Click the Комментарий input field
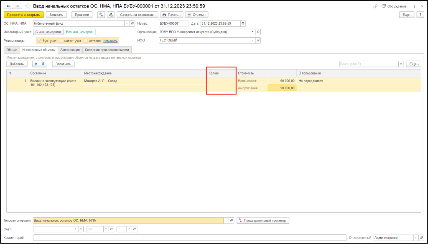The height and width of the screenshot is (244, 428). pyautogui.click(x=188, y=237)
